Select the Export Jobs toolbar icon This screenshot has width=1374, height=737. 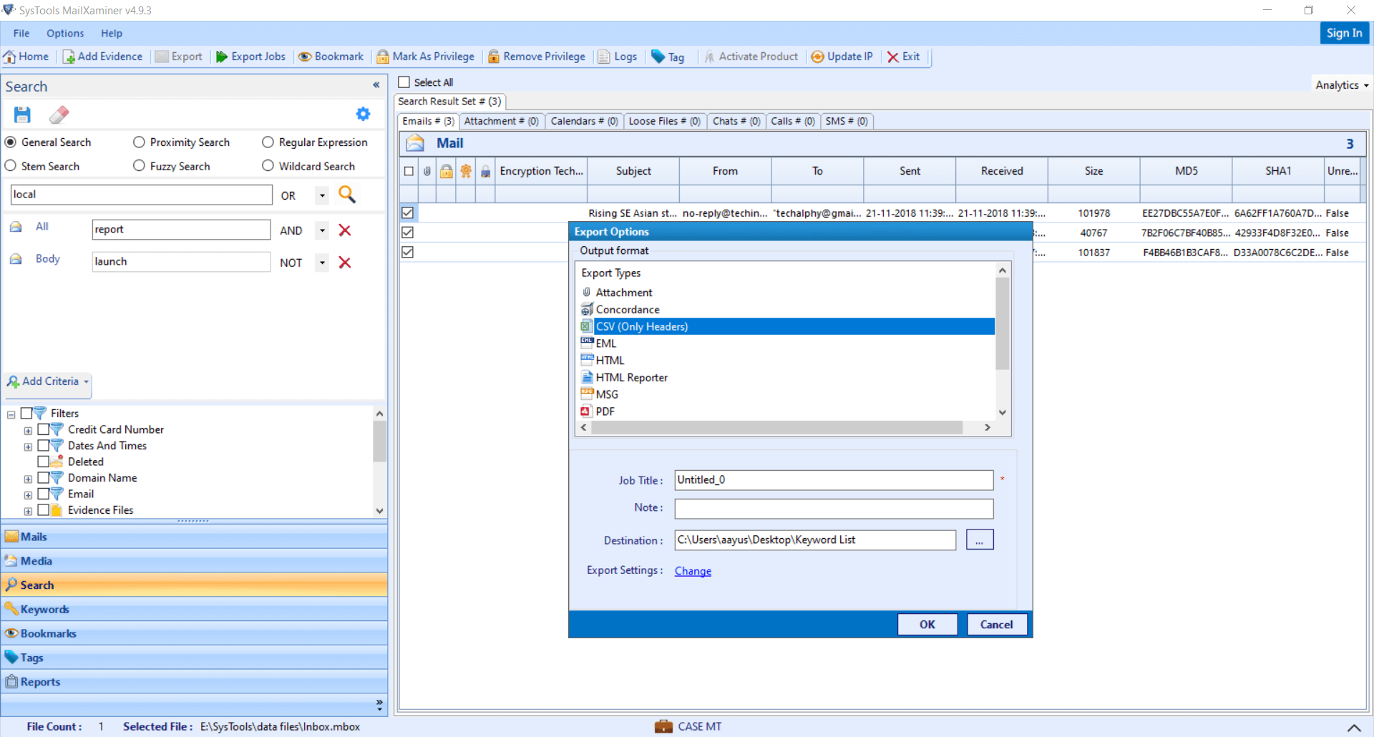click(x=250, y=57)
